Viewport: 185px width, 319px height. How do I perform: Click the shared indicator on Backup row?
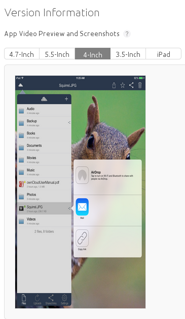pyautogui.click(x=69, y=122)
